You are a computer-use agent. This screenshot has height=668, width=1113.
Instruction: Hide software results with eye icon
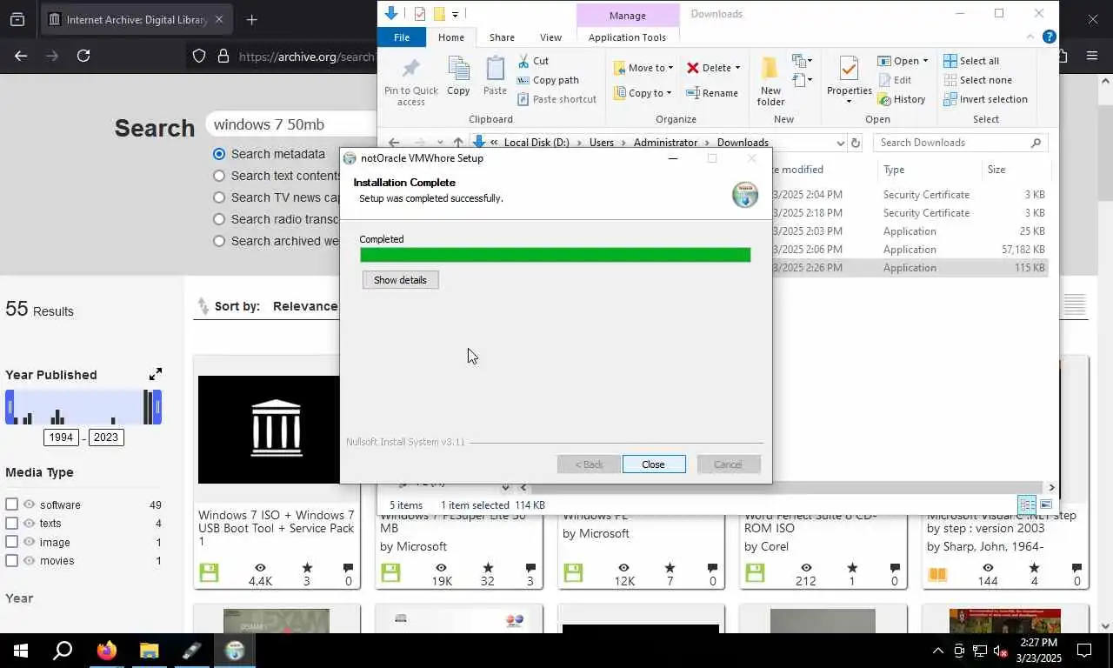pos(29,504)
